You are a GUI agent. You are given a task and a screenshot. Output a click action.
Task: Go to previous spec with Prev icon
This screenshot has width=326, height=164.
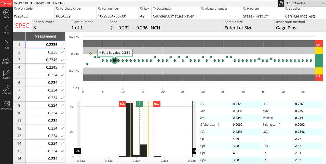tap(6, 28)
